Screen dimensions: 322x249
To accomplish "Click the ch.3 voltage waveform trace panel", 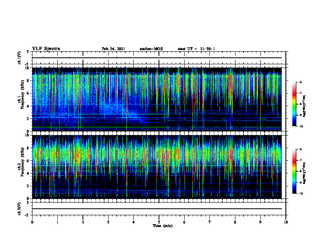I will 159,209.
